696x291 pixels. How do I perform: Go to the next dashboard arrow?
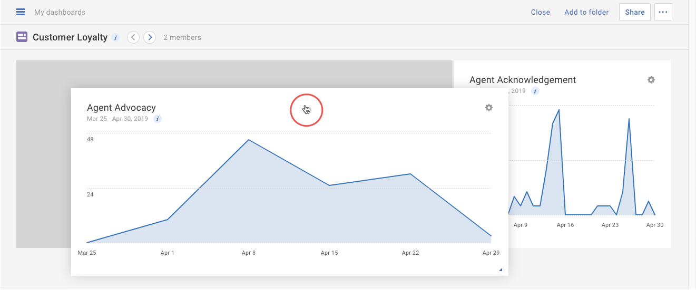tap(150, 37)
